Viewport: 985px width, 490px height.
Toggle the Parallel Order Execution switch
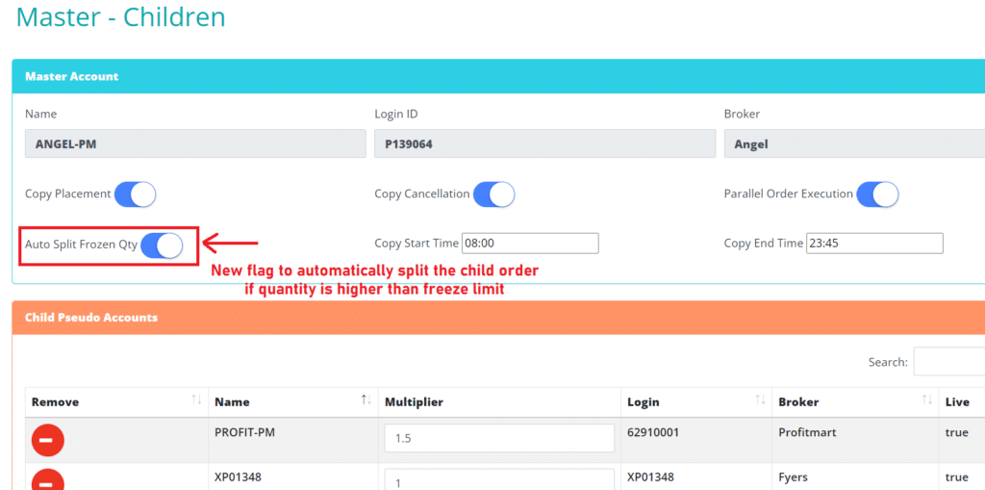pos(877,194)
